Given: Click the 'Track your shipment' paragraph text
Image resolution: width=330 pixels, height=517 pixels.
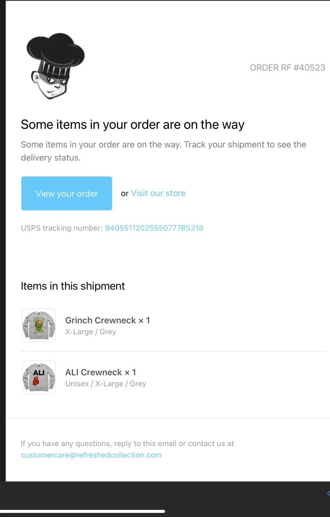Looking at the screenshot, I should pyautogui.click(x=164, y=151).
